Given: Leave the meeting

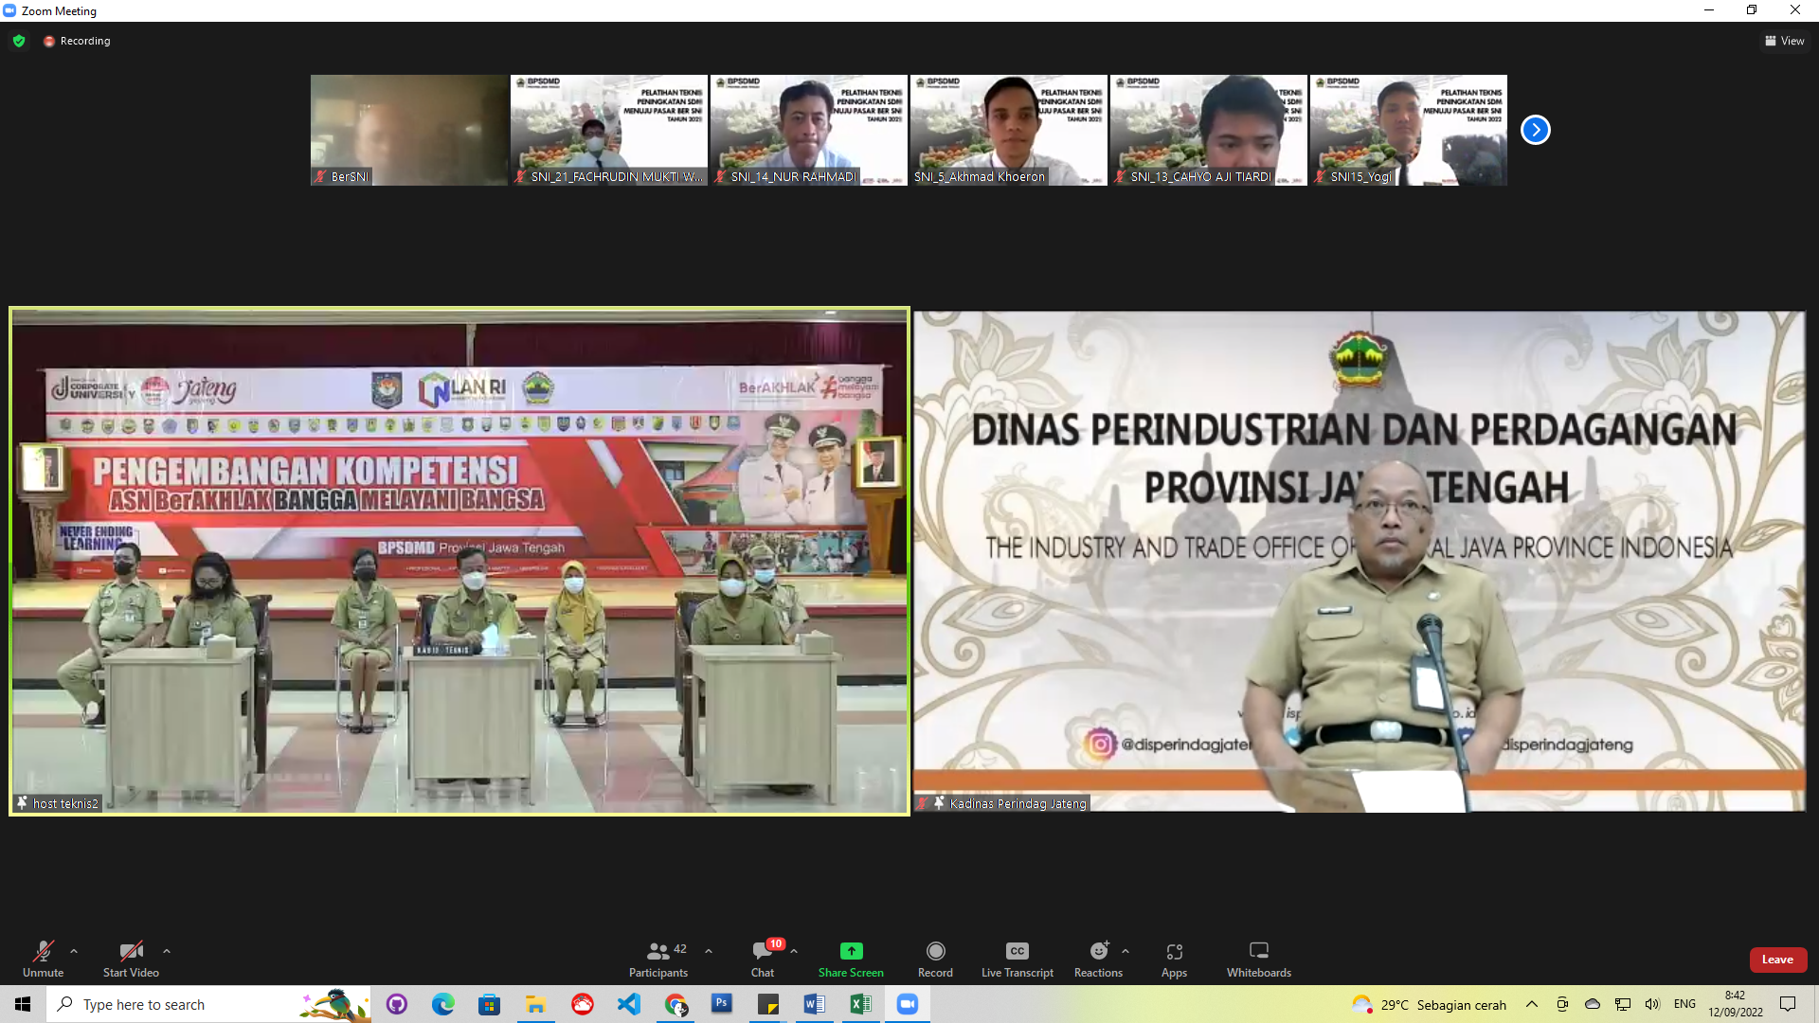Looking at the screenshot, I should tap(1777, 960).
